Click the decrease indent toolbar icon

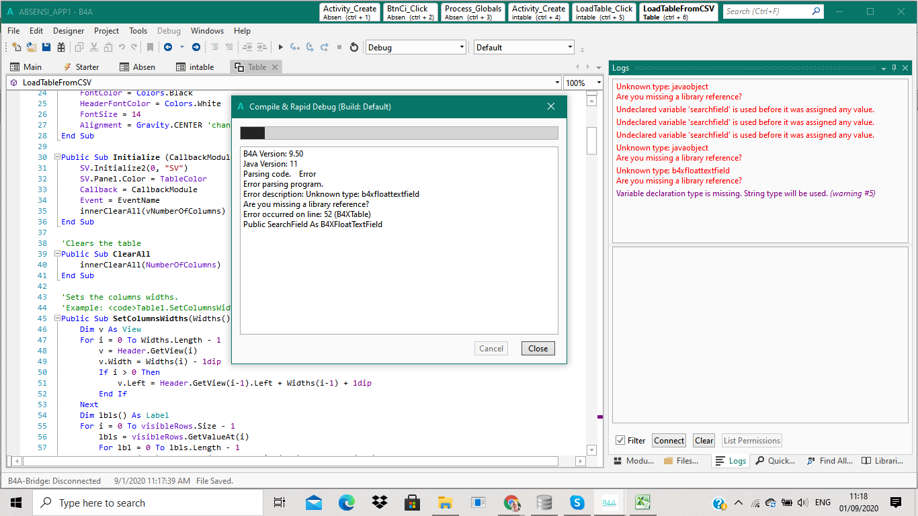click(x=247, y=47)
